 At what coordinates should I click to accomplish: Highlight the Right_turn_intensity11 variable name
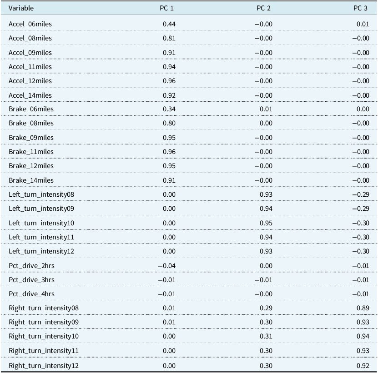coord(44,351)
